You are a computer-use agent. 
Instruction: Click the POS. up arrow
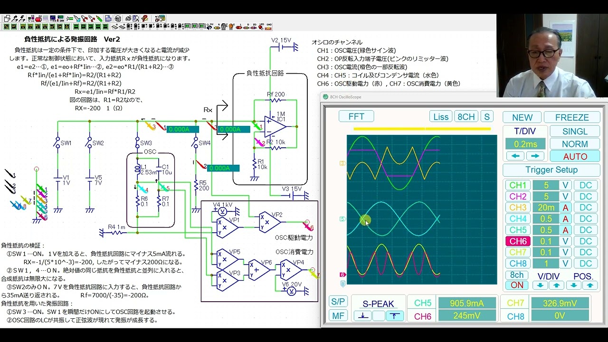[590, 285]
